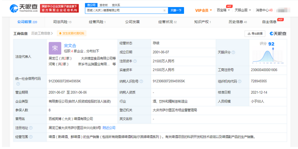Click the help icon under 统一社会信用代码
Screen dimensions: 298x149
[x=18, y=84]
